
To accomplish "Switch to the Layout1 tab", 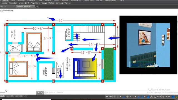I will click(x=10, y=96).
